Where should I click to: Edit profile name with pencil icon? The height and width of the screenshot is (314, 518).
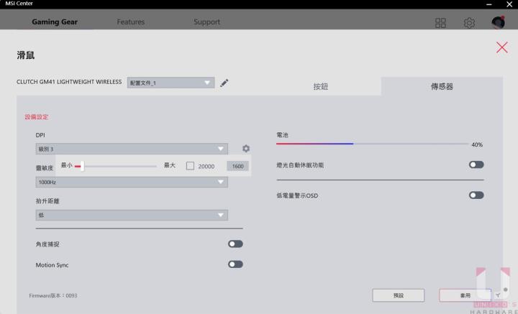[x=224, y=83]
